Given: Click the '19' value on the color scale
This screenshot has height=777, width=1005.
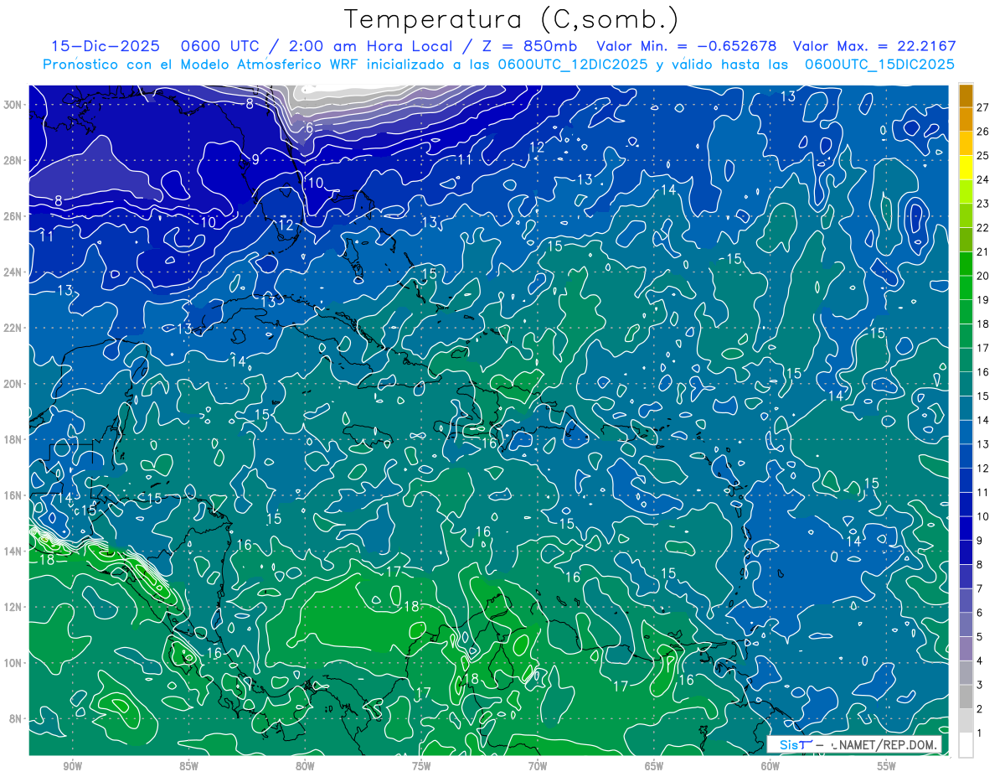Looking at the screenshot, I should (x=983, y=300).
